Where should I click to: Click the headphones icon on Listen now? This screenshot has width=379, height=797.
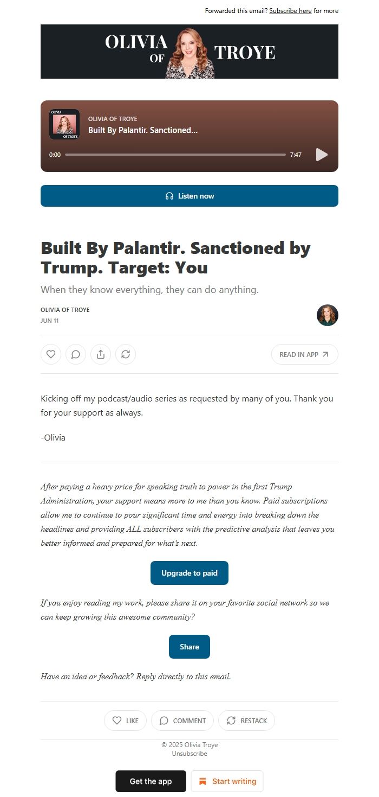pos(169,196)
